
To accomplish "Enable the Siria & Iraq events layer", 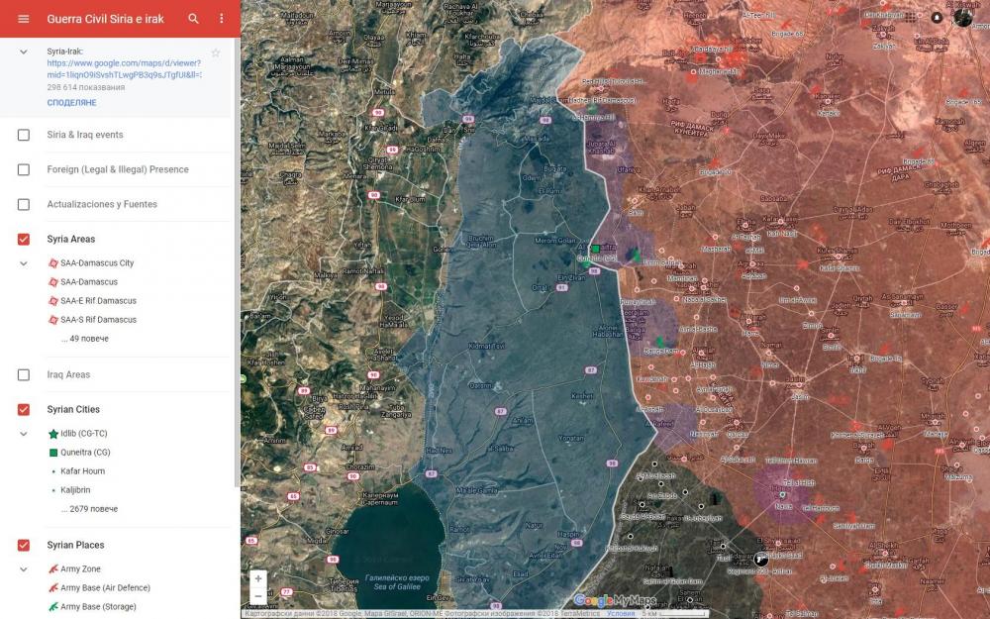I will [24, 135].
